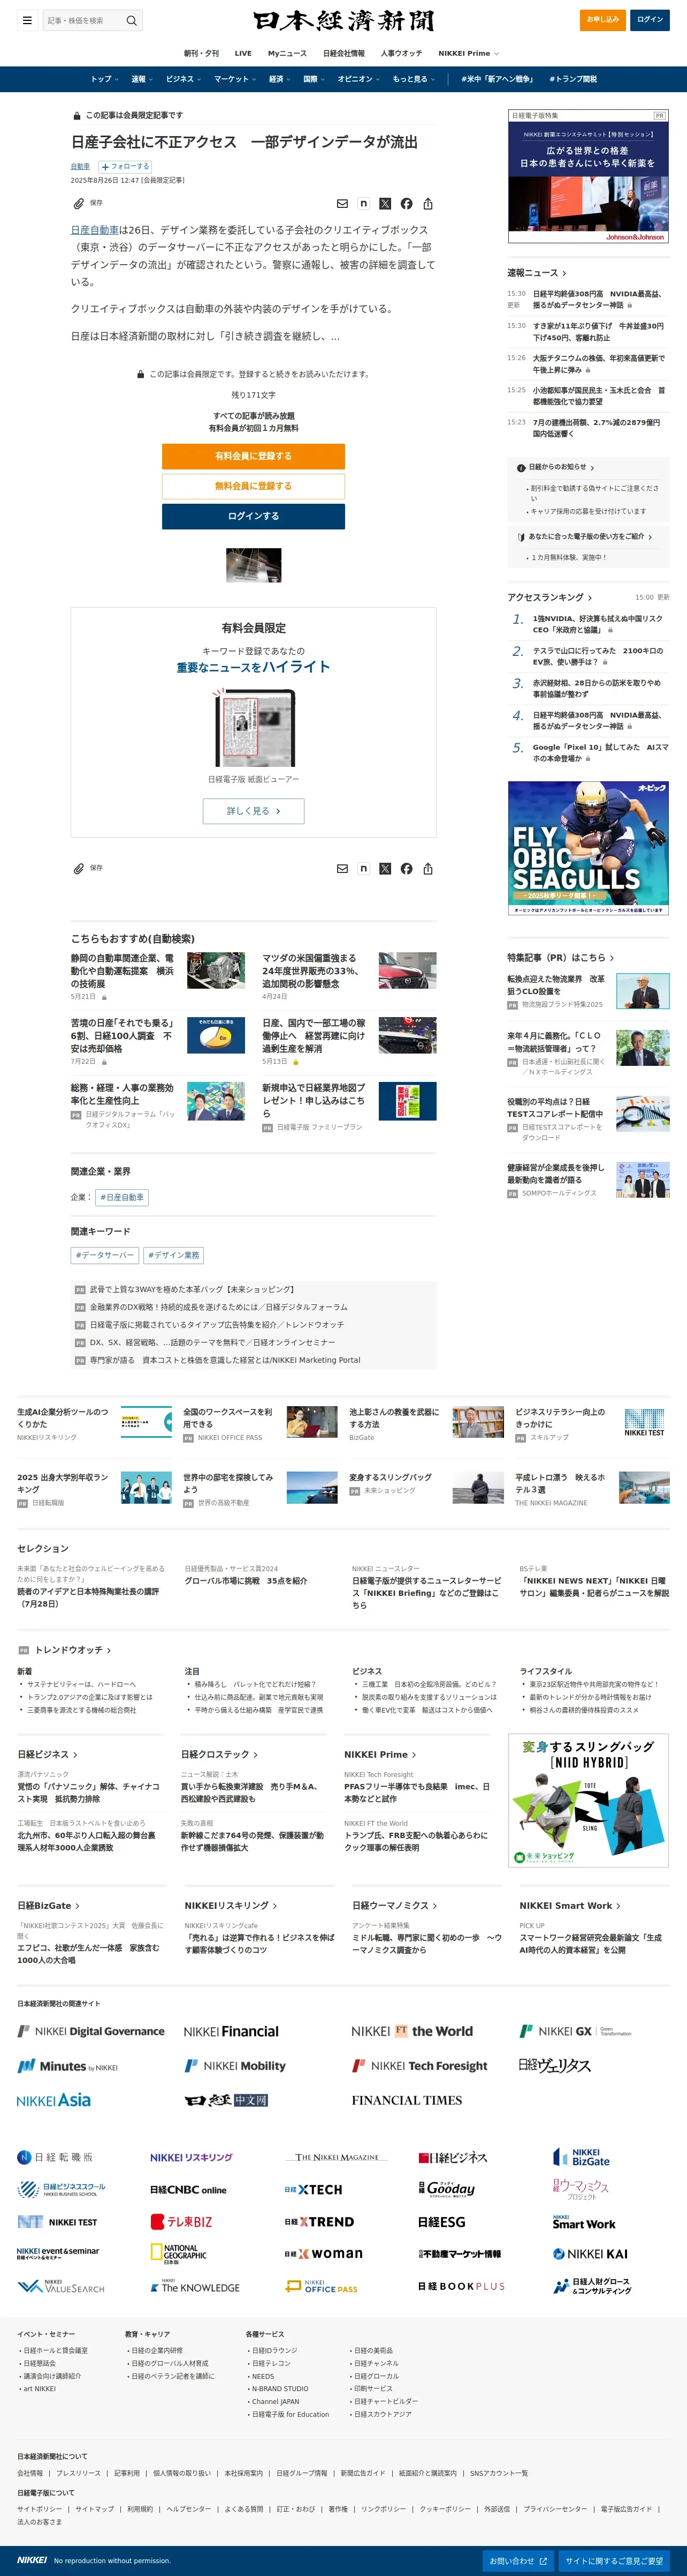Open the article photo thumbnail
The width and height of the screenshot is (687, 2576).
pyautogui.click(x=254, y=565)
